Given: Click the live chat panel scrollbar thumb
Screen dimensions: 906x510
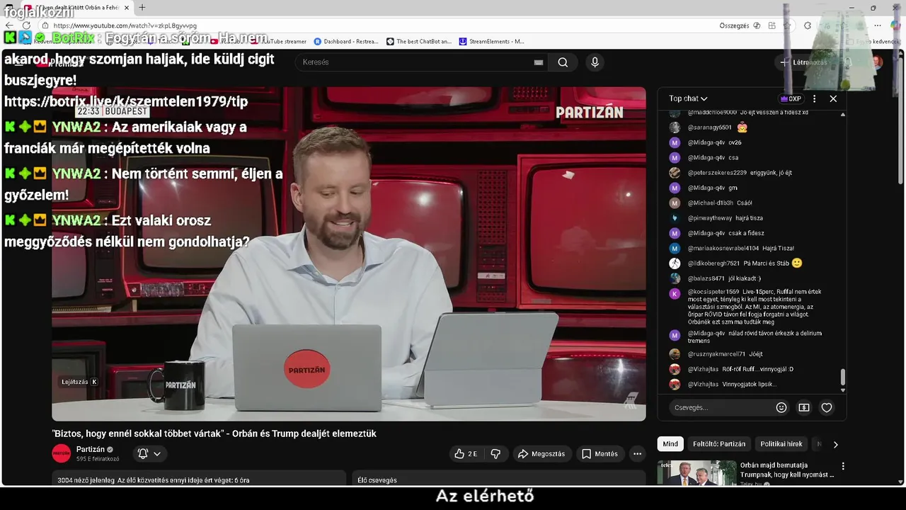Looking at the screenshot, I should pos(842,378).
